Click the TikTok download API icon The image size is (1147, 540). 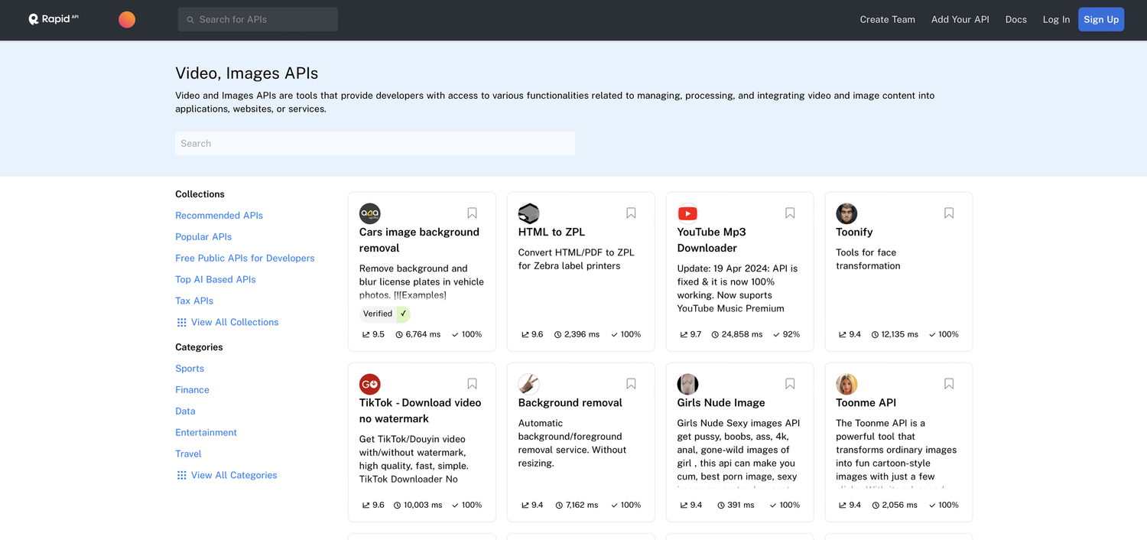[x=369, y=384]
